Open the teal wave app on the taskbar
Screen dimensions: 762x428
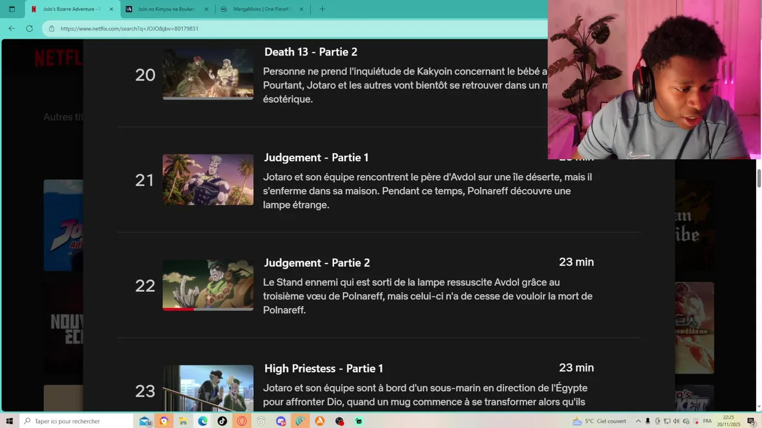(300, 421)
